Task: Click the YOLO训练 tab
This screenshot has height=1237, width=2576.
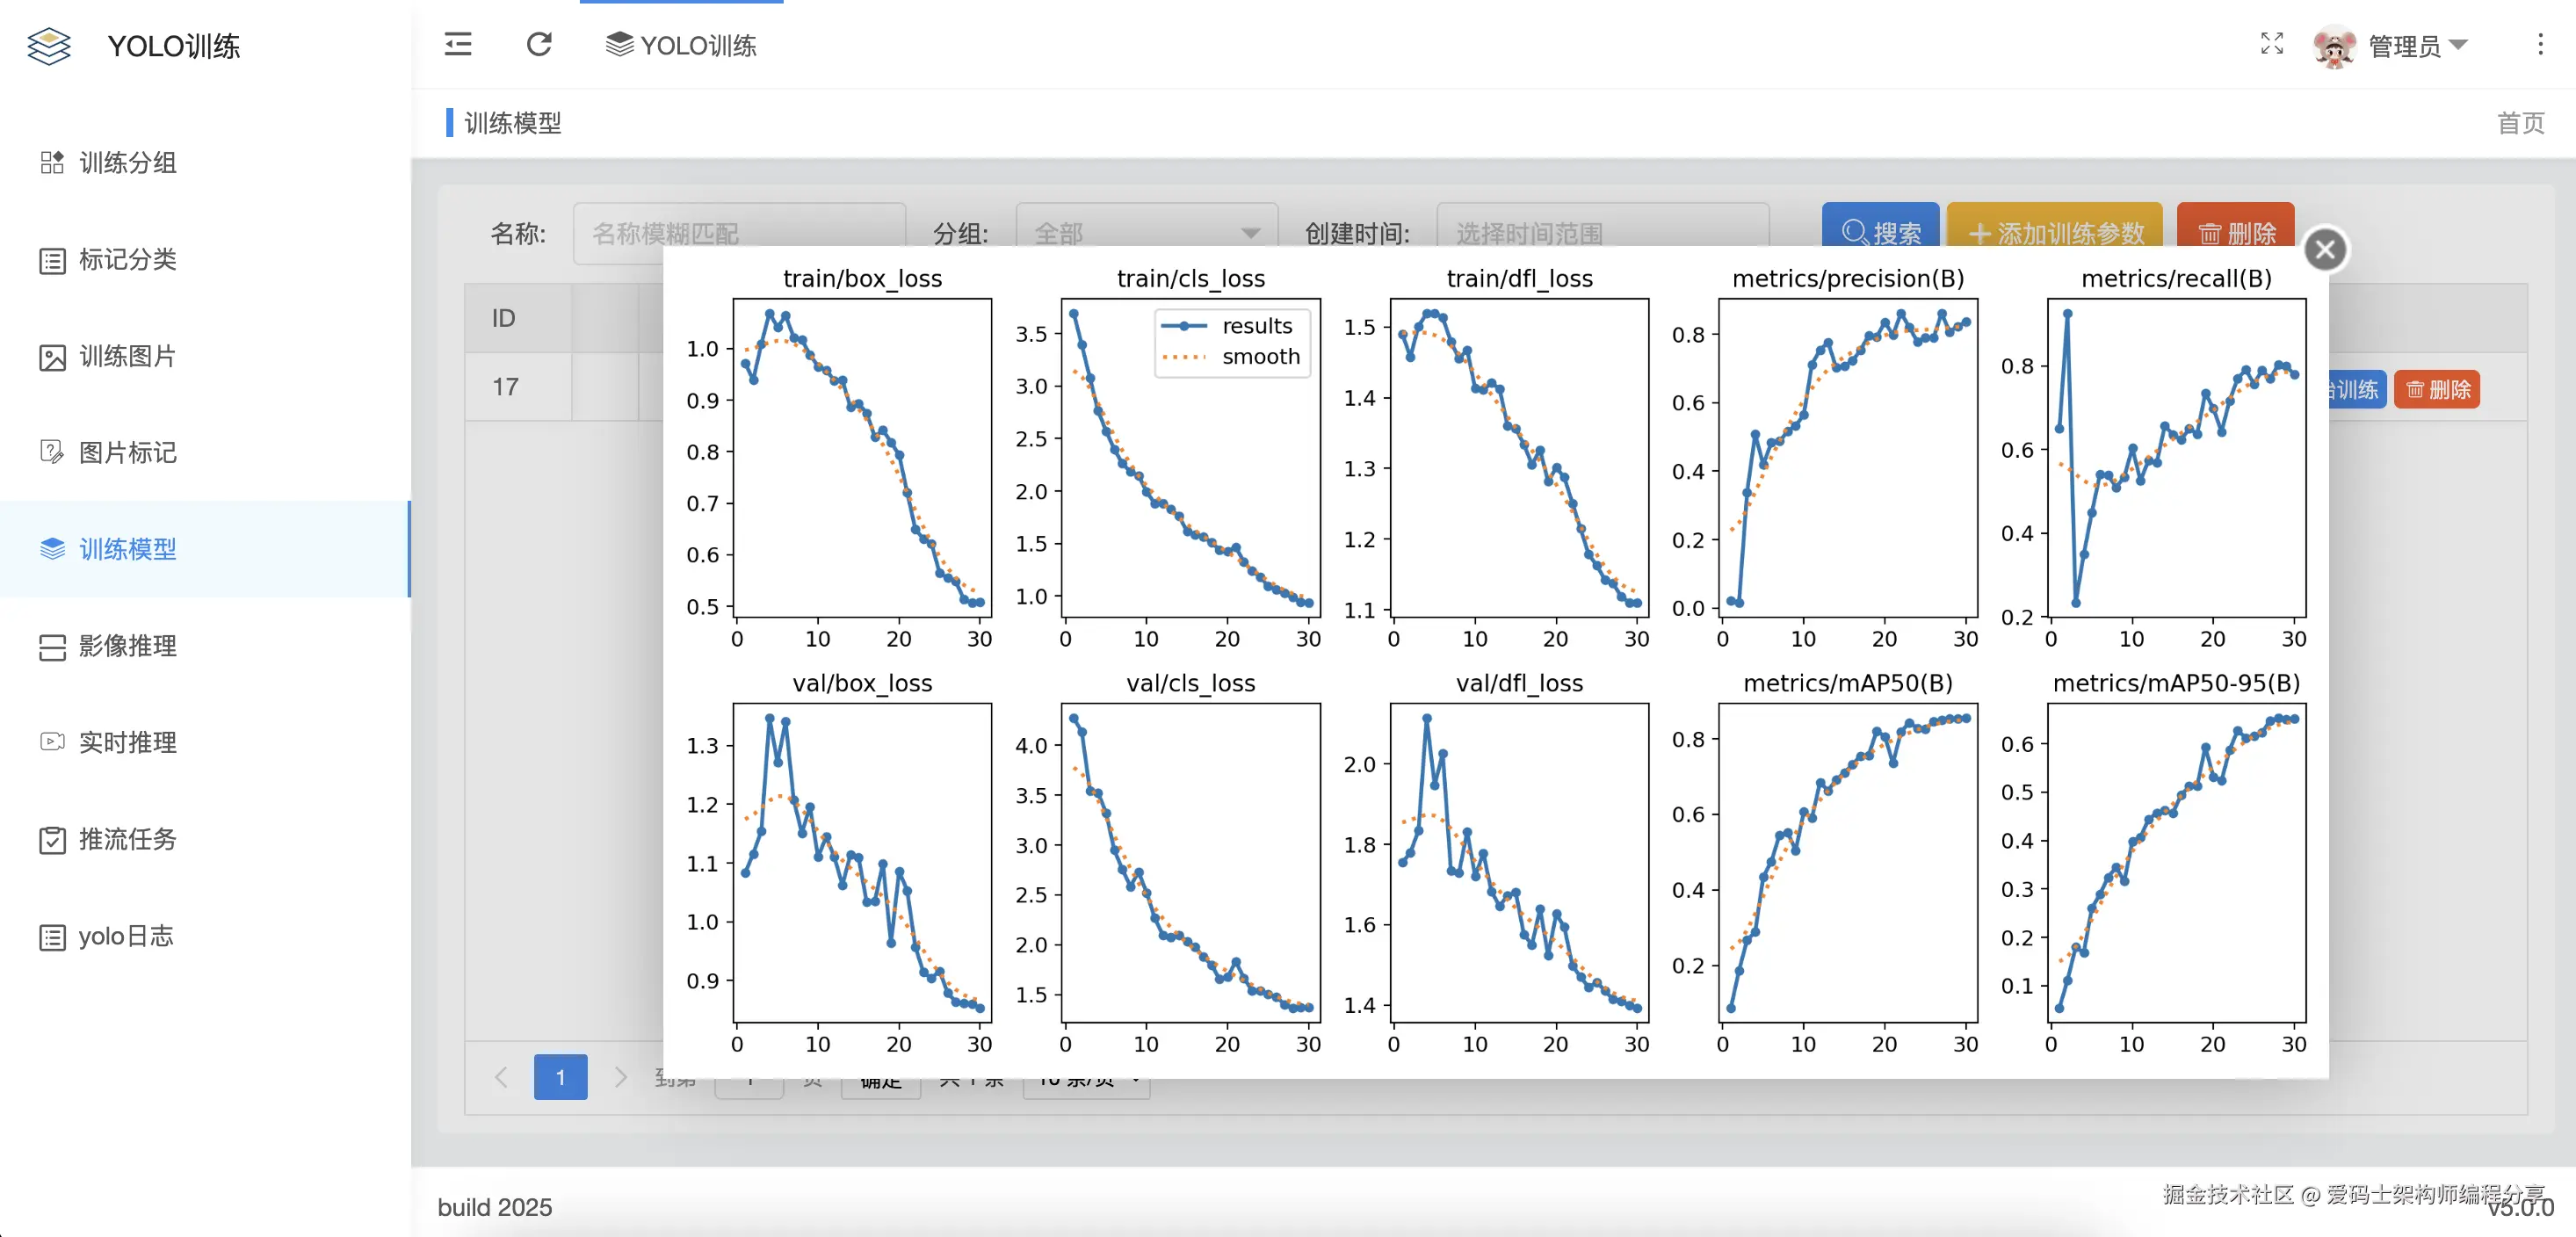Action: coord(682,45)
